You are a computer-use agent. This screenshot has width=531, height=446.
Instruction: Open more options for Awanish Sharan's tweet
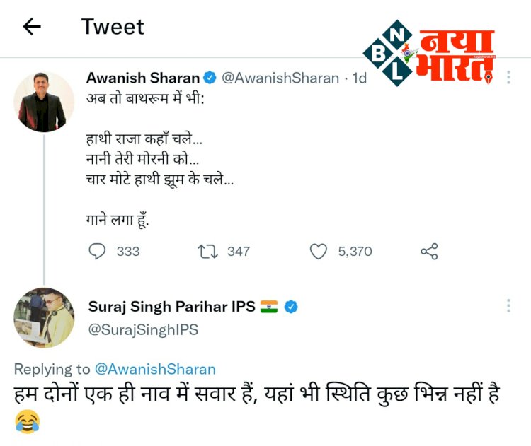click(x=508, y=78)
